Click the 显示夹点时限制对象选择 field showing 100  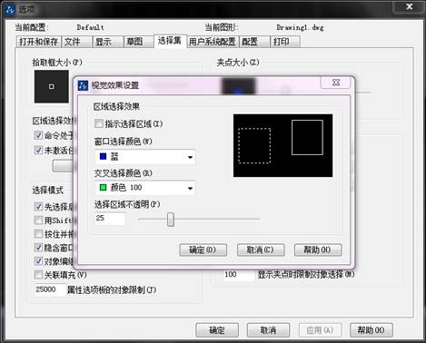pos(239,275)
